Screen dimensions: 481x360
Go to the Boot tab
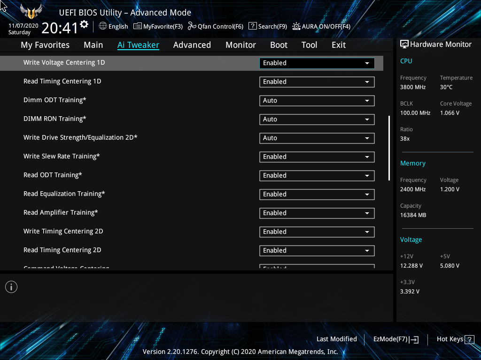[279, 45]
